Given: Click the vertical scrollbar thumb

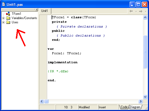Looking at the screenshot, I should [x=145, y=52].
